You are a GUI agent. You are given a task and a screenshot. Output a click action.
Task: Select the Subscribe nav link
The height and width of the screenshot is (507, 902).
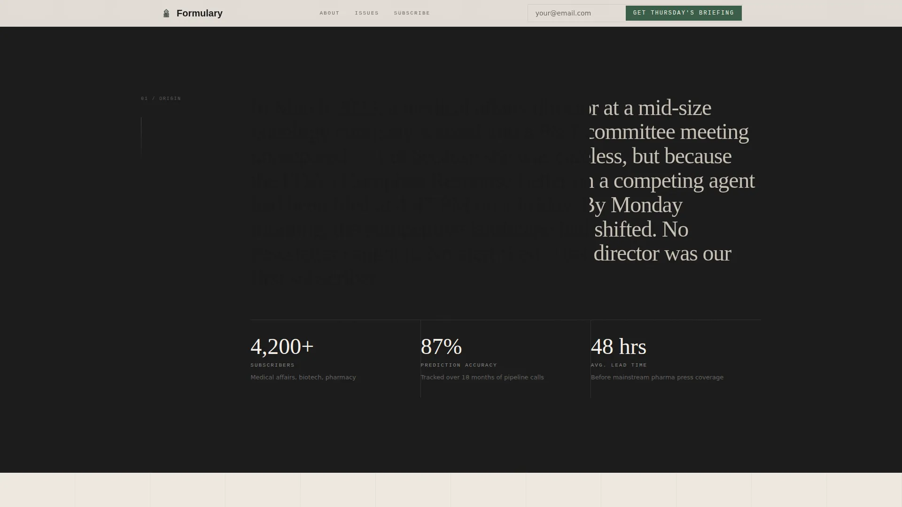click(x=412, y=13)
